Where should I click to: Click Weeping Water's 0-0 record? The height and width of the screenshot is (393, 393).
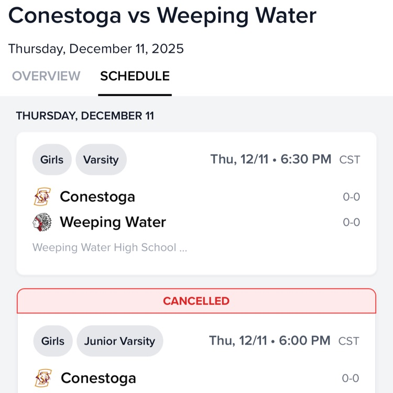[351, 222]
